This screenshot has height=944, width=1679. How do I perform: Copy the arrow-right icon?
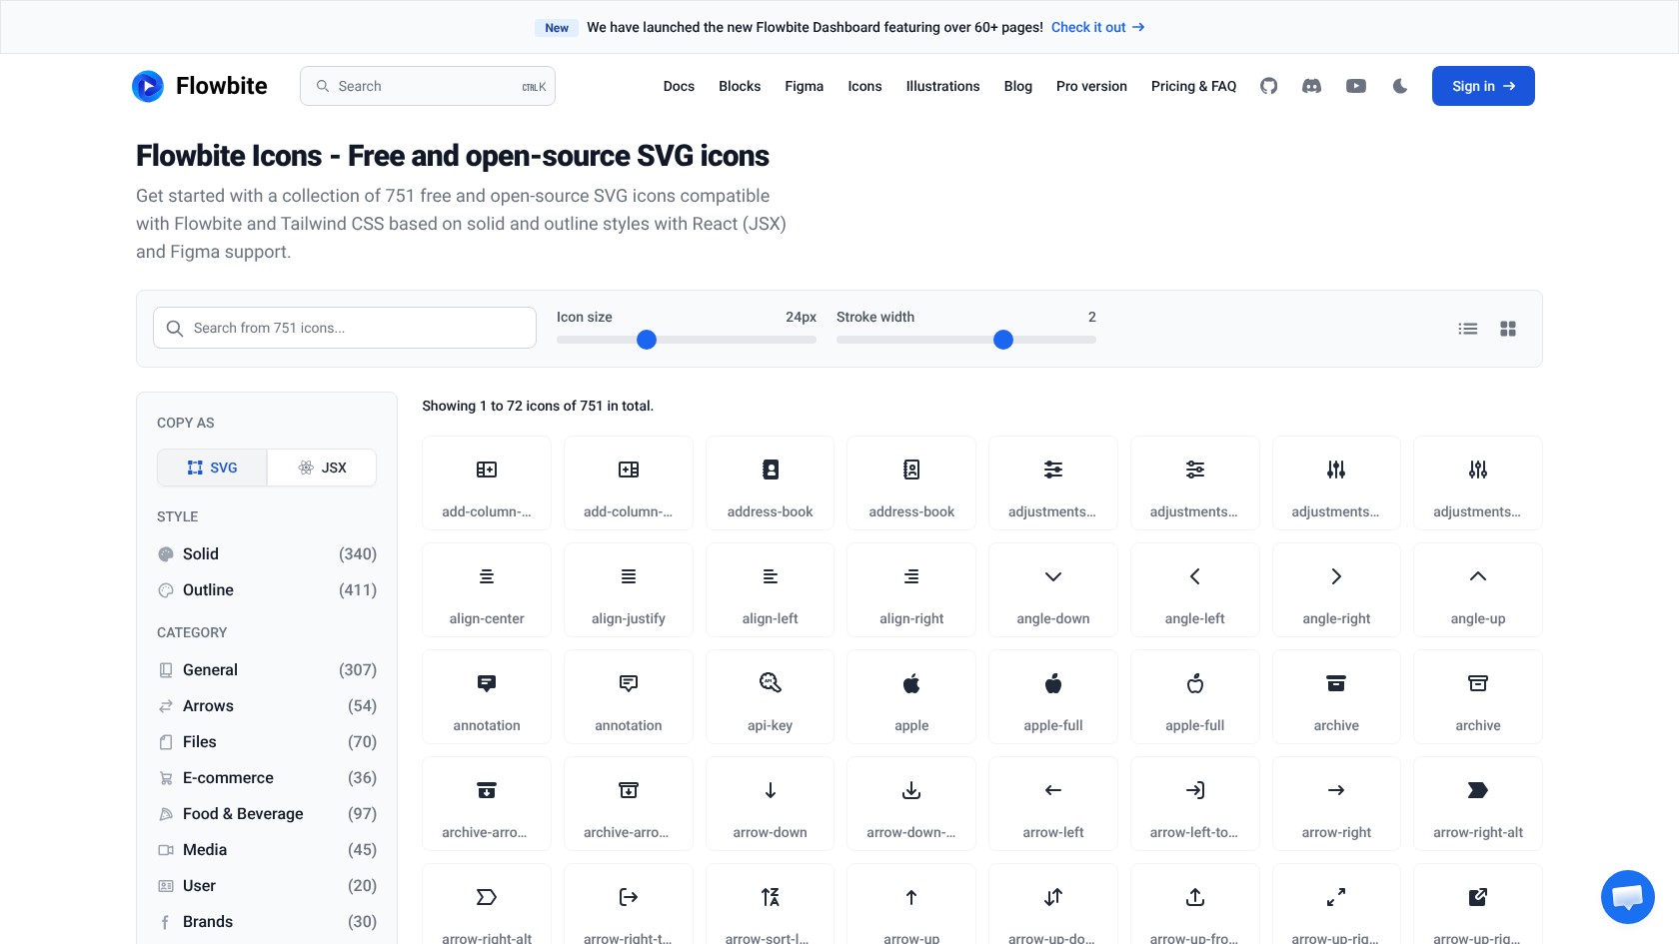1336,803
